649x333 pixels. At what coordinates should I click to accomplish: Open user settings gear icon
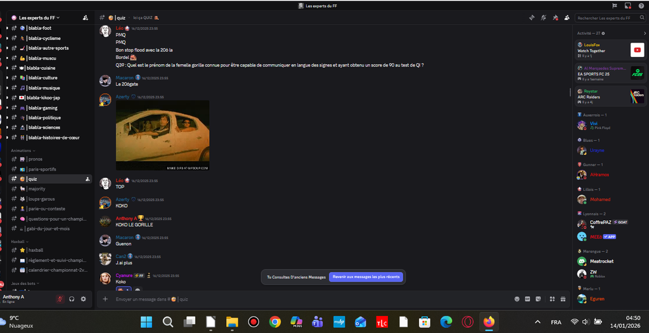83,299
